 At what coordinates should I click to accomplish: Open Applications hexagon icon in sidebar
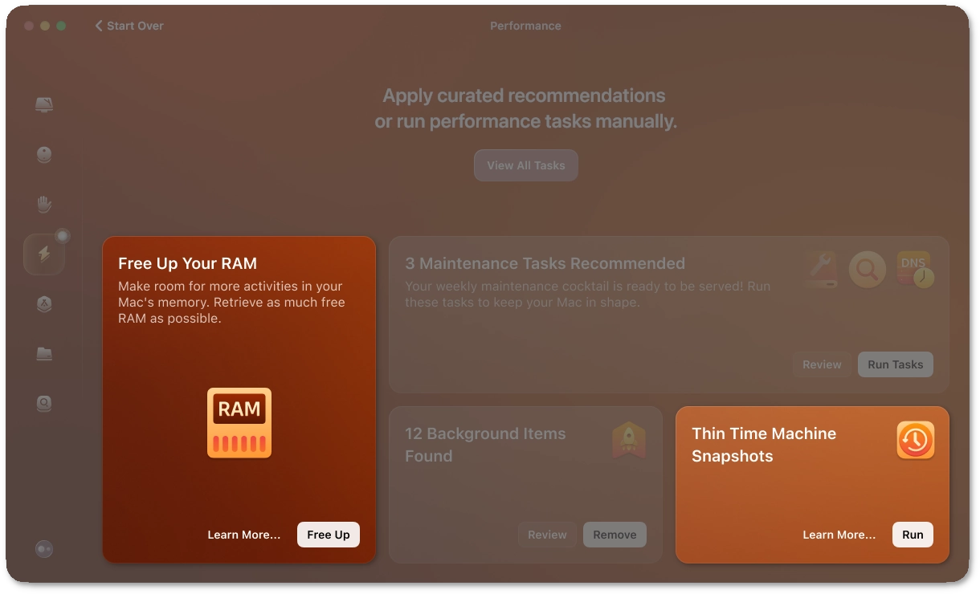click(44, 304)
